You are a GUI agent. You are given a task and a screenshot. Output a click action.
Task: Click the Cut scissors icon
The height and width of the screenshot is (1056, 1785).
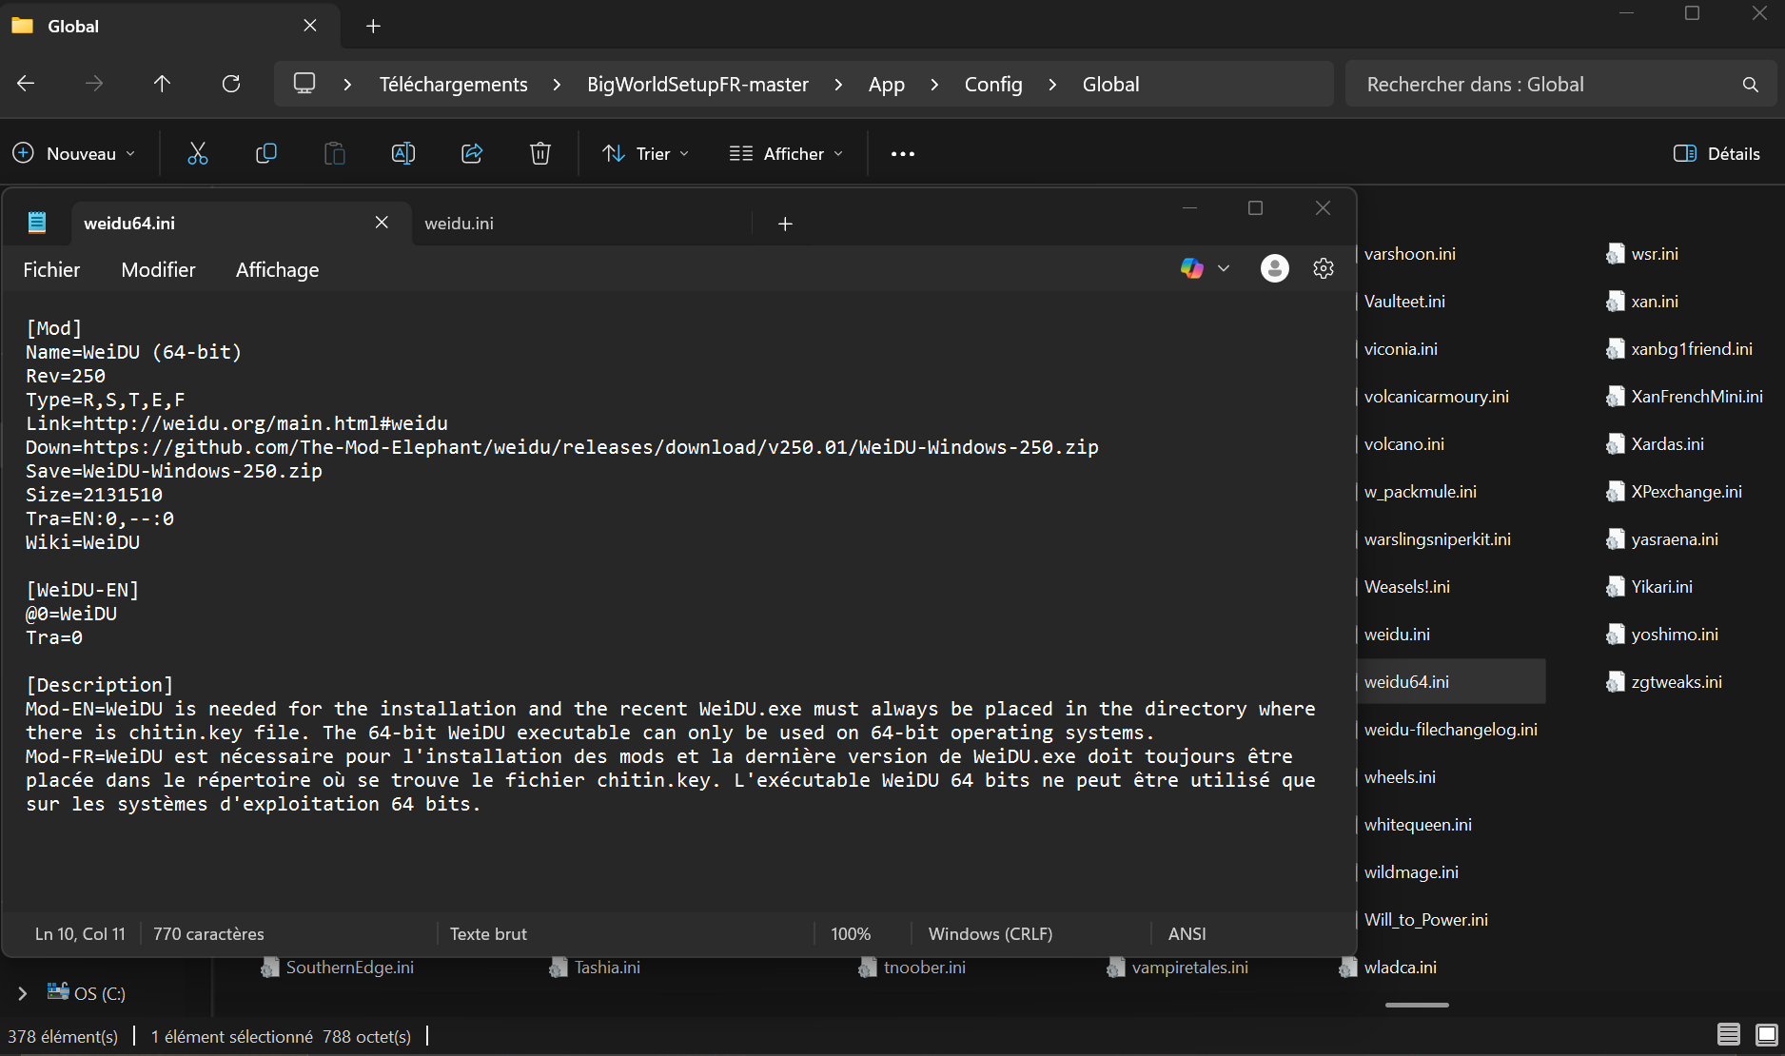click(198, 153)
